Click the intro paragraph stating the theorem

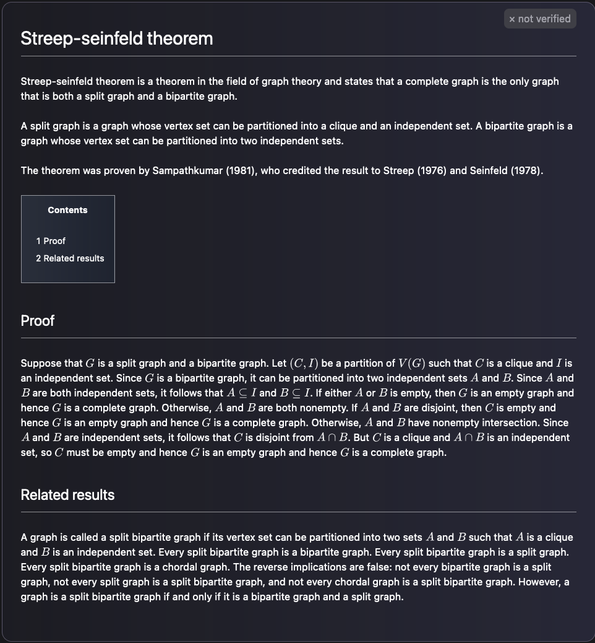point(289,89)
